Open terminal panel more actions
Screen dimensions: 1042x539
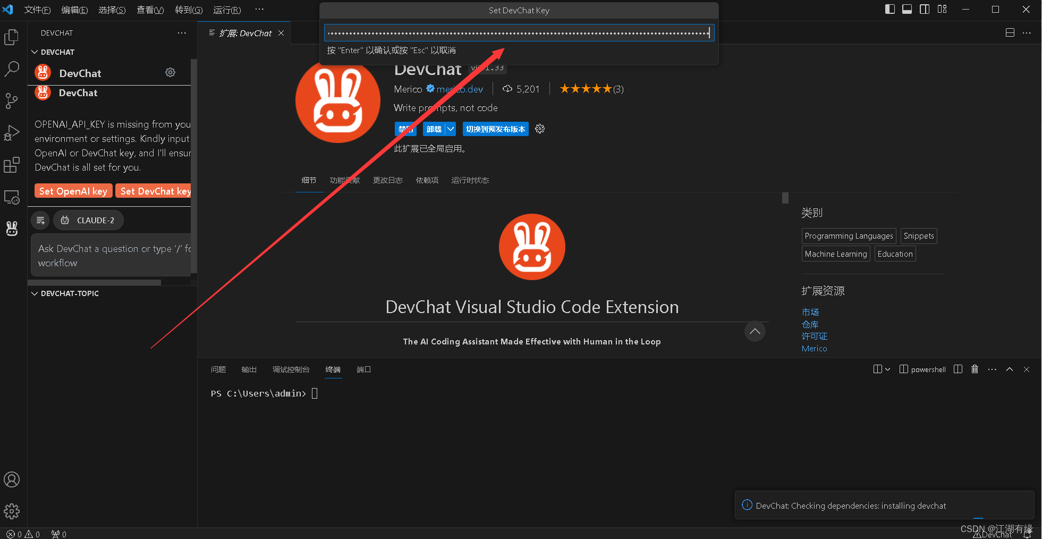tap(992, 369)
